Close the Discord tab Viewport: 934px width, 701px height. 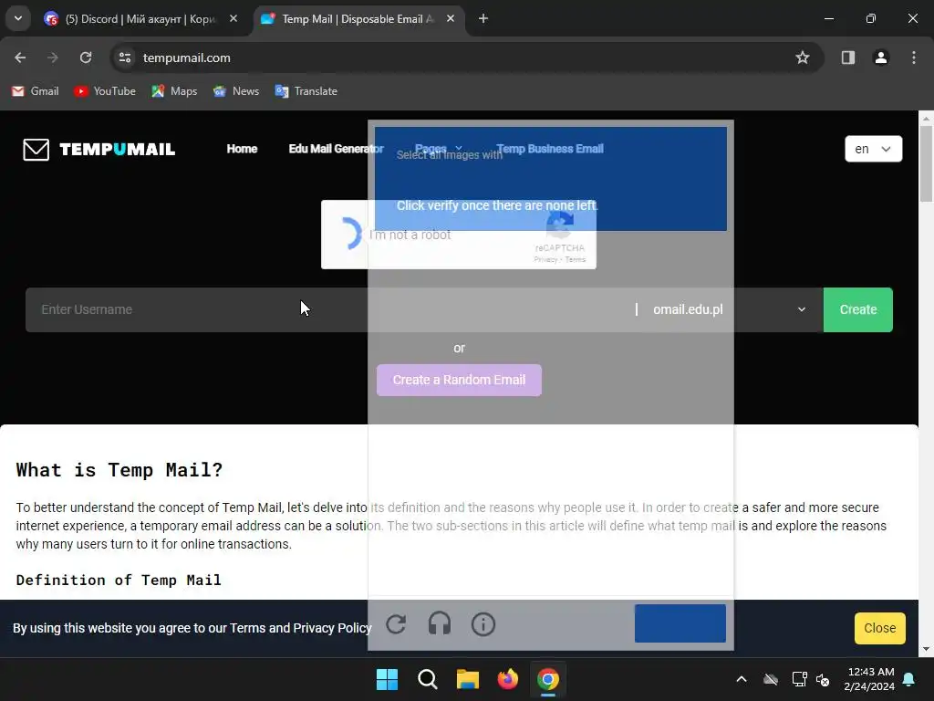coord(233,19)
